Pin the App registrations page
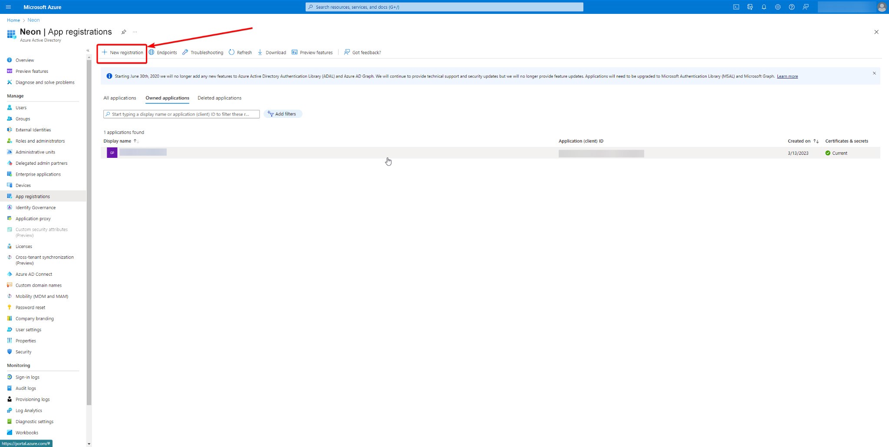The height and width of the screenshot is (447, 889). click(x=124, y=32)
